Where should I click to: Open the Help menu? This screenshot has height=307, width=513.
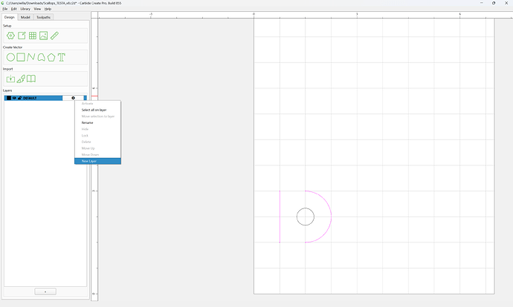point(48,9)
